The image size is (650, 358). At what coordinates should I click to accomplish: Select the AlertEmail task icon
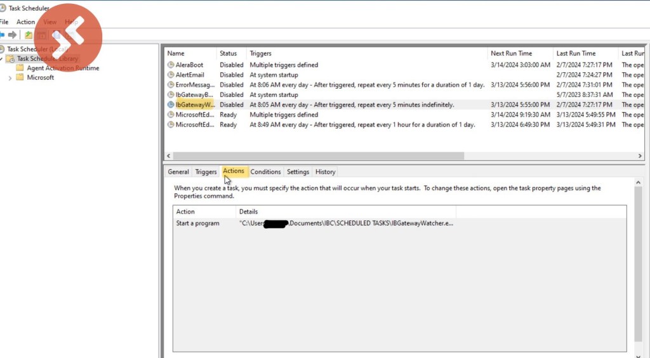pos(171,75)
